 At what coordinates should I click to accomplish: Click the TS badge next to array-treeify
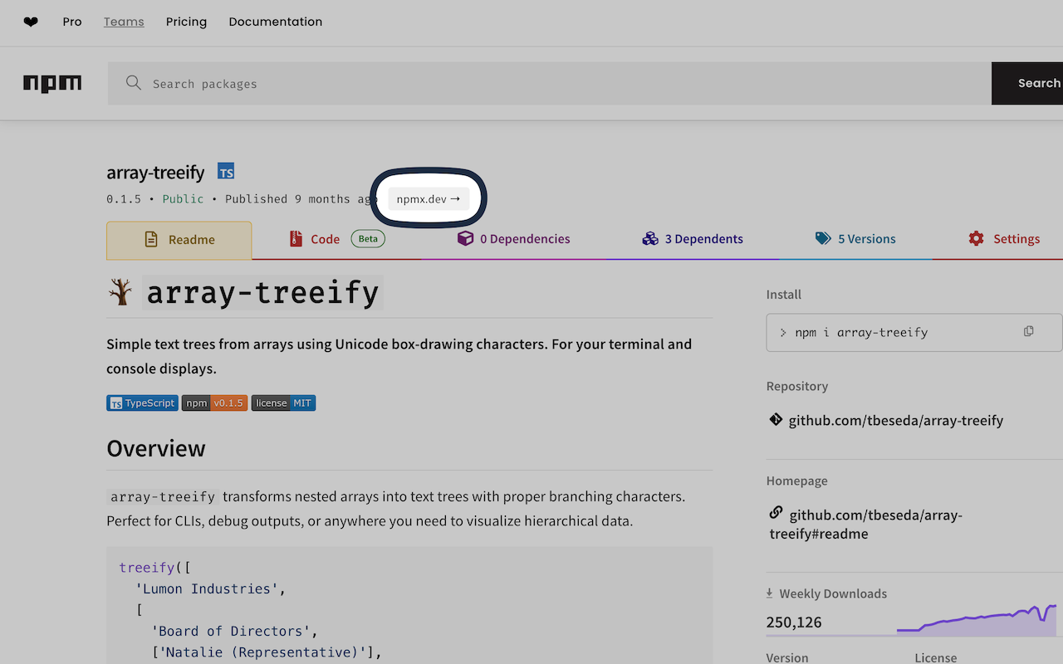225,171
